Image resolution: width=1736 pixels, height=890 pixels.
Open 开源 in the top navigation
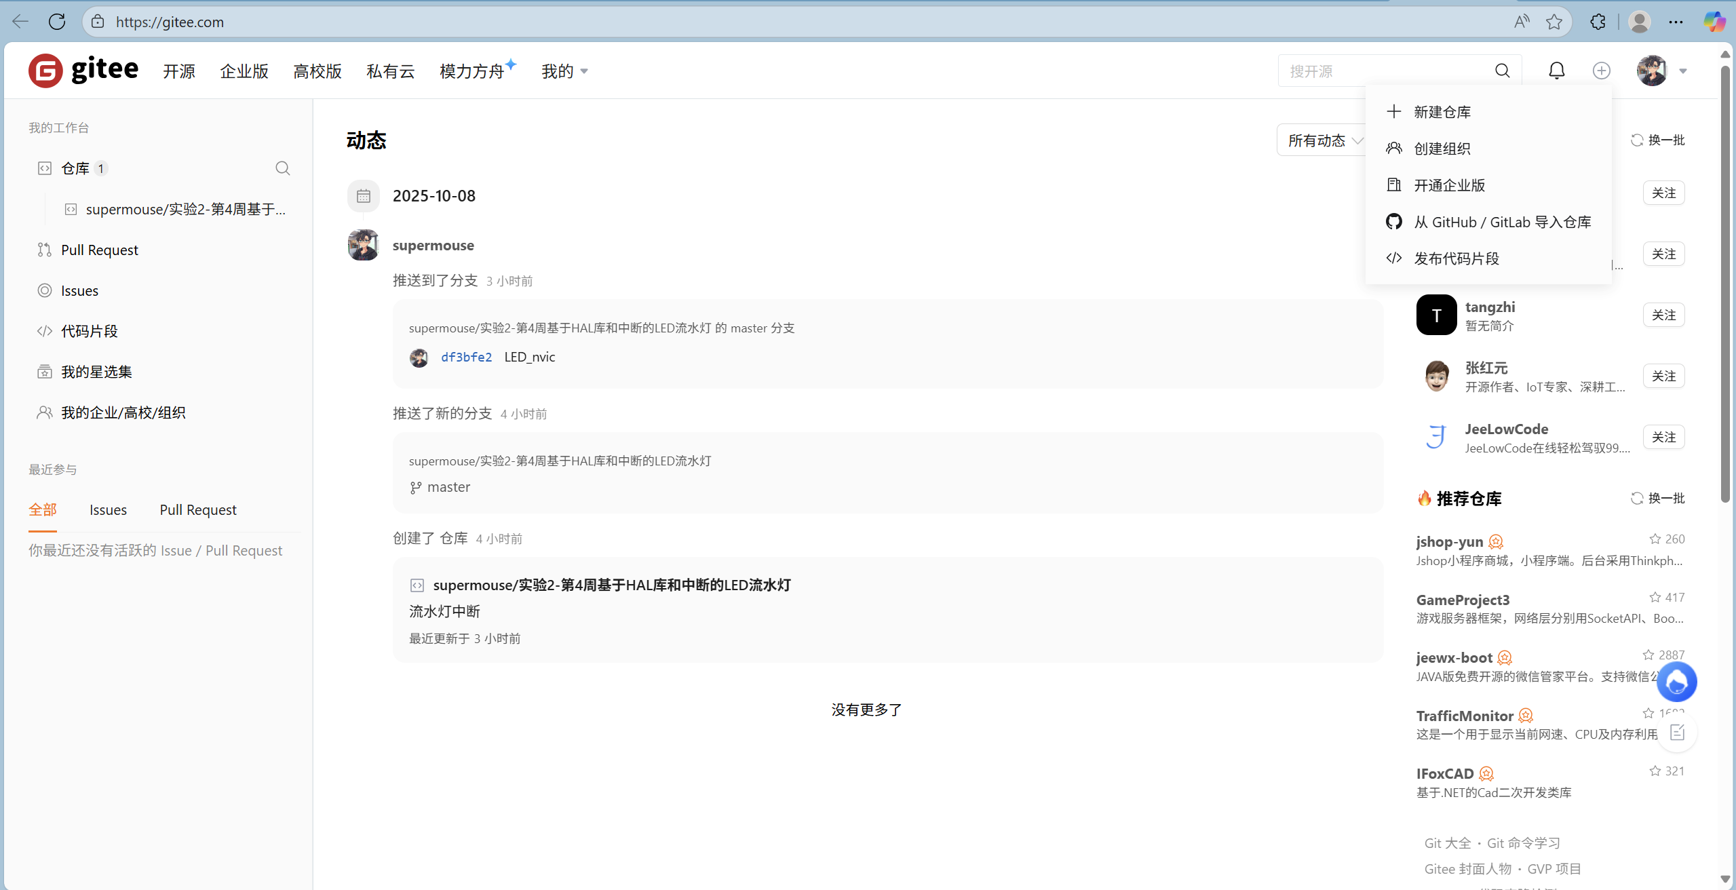(x=179, y=71)
